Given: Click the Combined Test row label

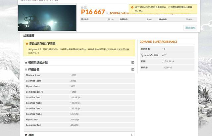Looking at the screenshot, I should (x=33, y=125).
